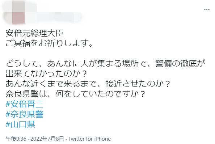Visit the #山口県 hashtag page
The image size is (215, 144).
(20, 124)
